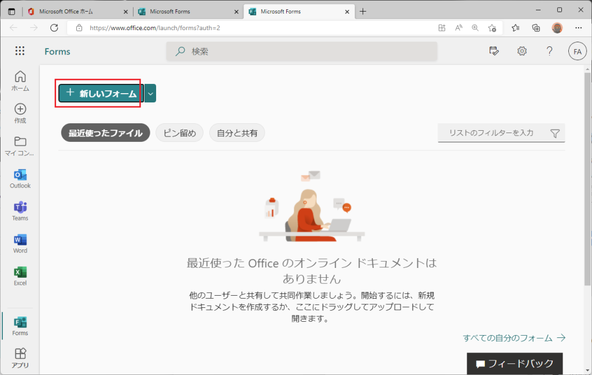
Task: Open the FA account profile circle
Action: pyautogui.click(x=578, y=52)
